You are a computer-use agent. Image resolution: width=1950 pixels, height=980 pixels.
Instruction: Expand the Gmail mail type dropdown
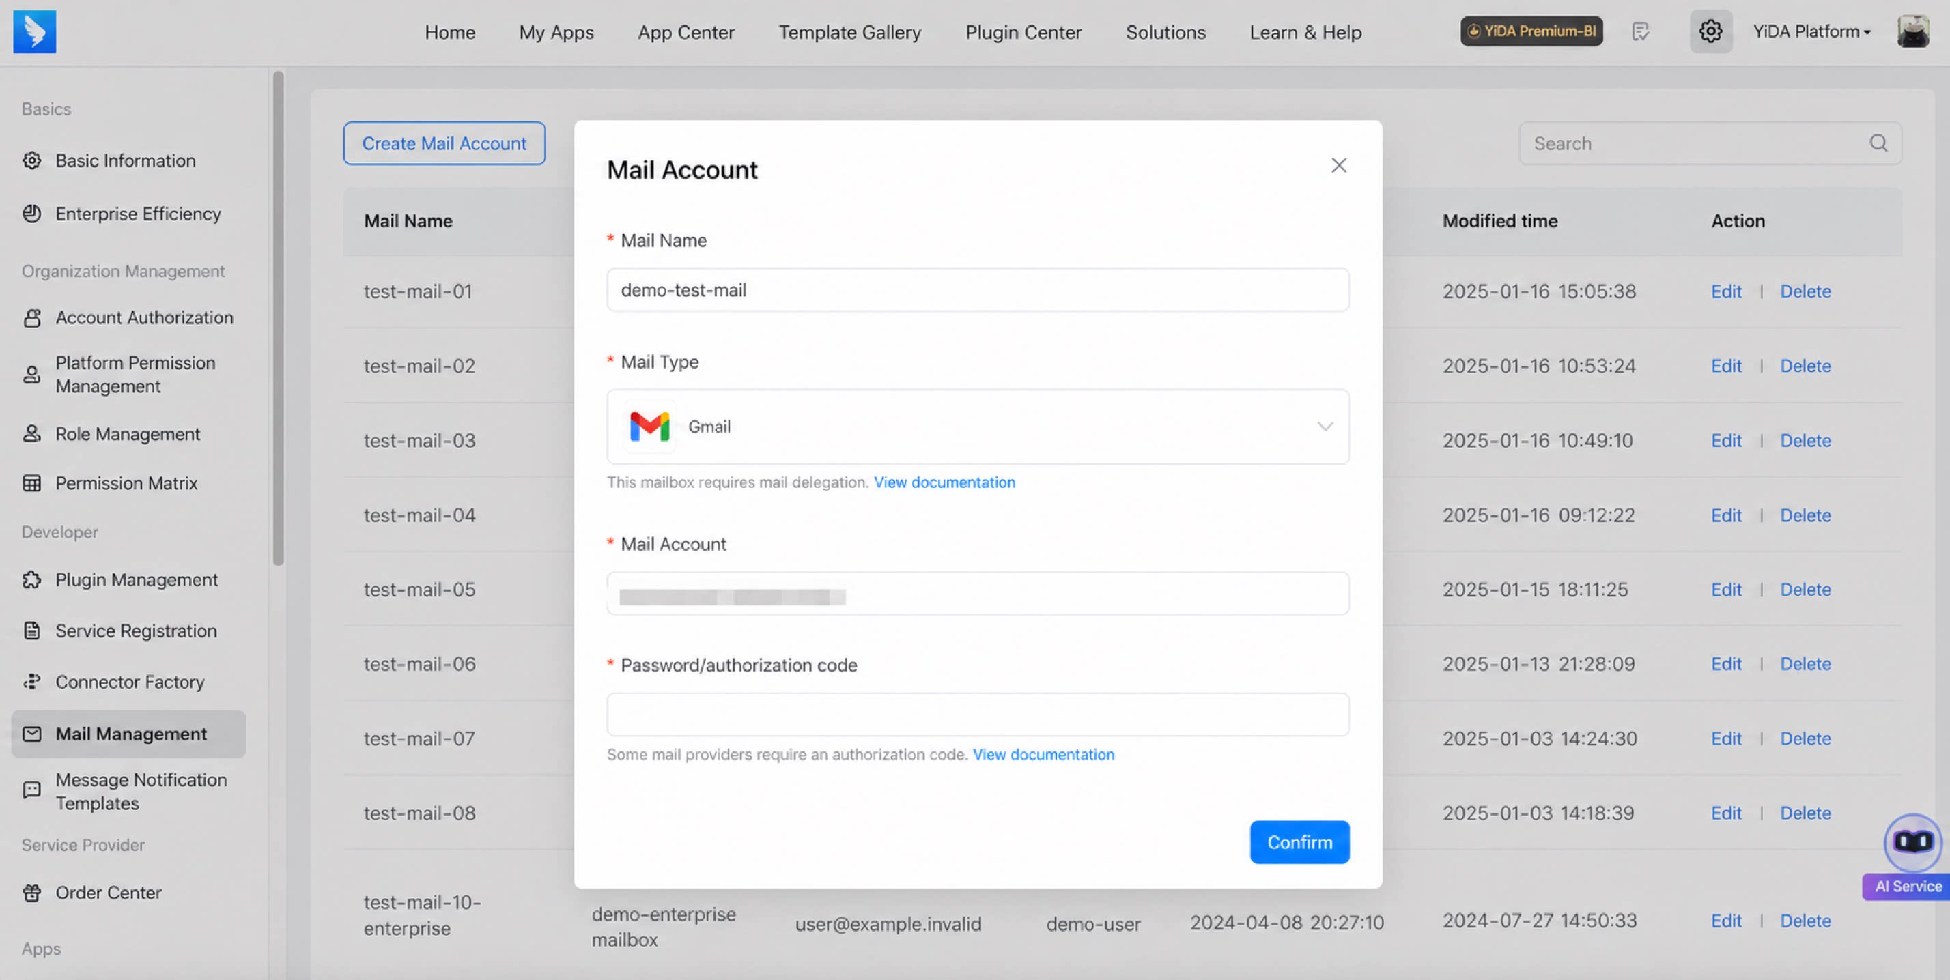tap(977, 427)
